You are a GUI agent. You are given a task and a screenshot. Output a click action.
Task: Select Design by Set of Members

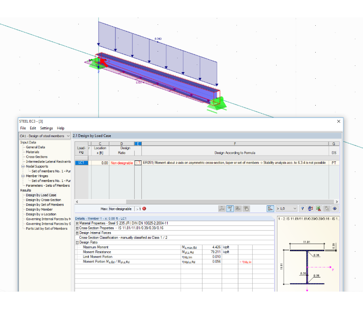[45, 204]
